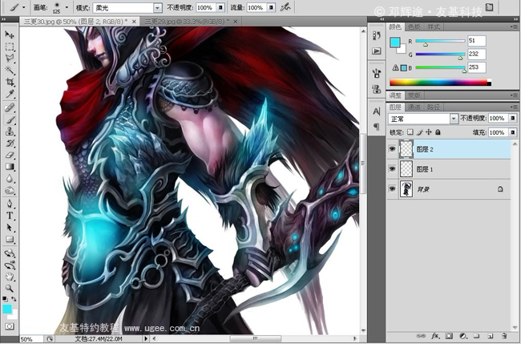Screen dimensions: 521x344
Task: Create a new layer group
Action: tap(476, 336)
